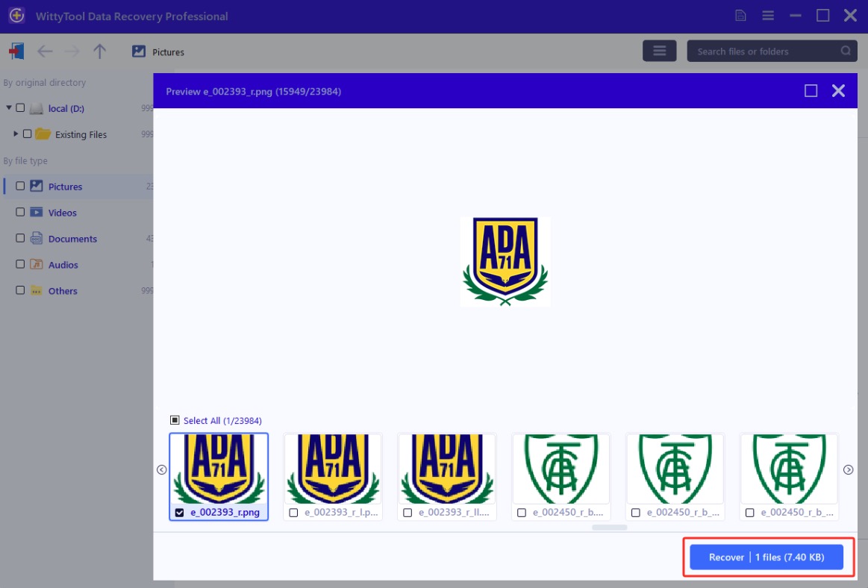Click the Videos category icon
The width and height of the screenshot is (868, 588).
coord(37,212)
